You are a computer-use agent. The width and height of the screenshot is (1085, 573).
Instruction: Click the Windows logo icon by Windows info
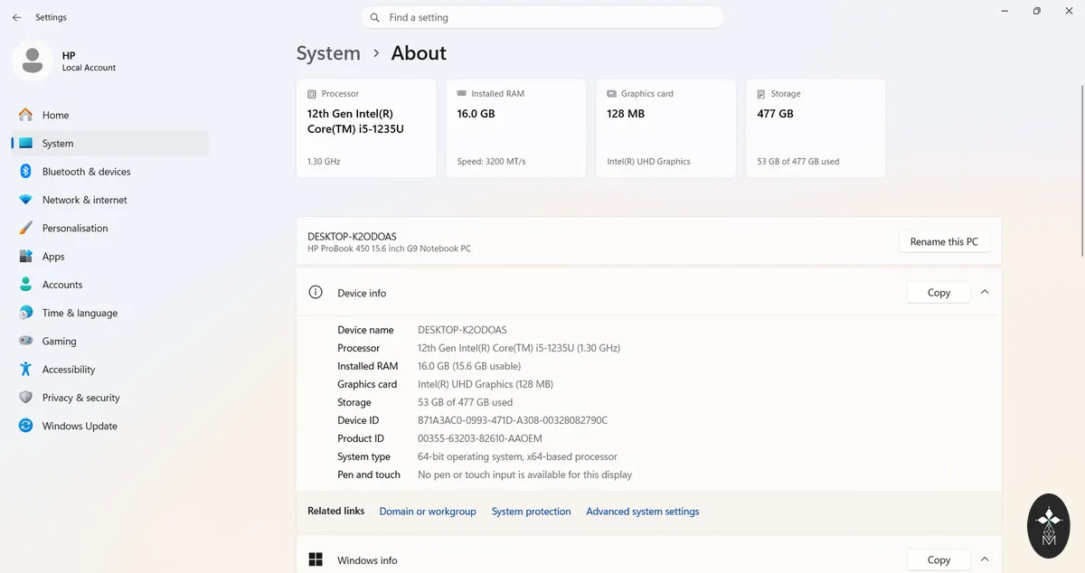pos(316,560)
